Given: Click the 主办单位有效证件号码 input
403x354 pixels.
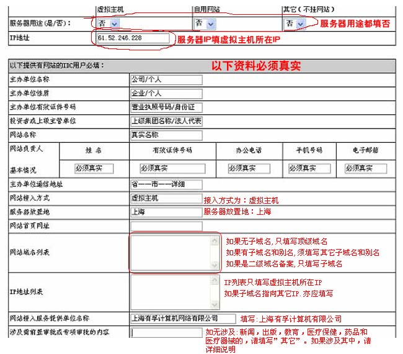Looking at the screenshot, I should click(x=166, y=107).
